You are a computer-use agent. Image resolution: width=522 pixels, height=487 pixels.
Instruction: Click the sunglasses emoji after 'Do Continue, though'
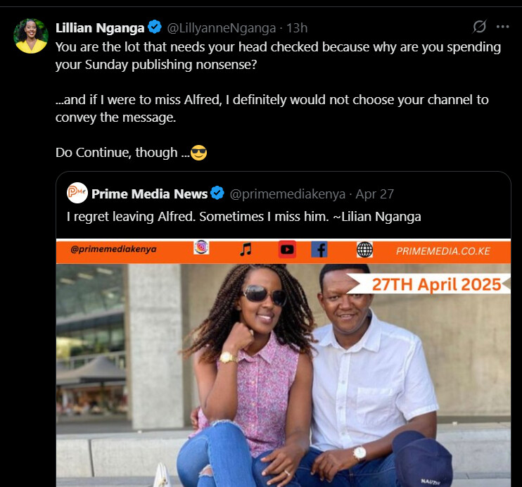199,152
